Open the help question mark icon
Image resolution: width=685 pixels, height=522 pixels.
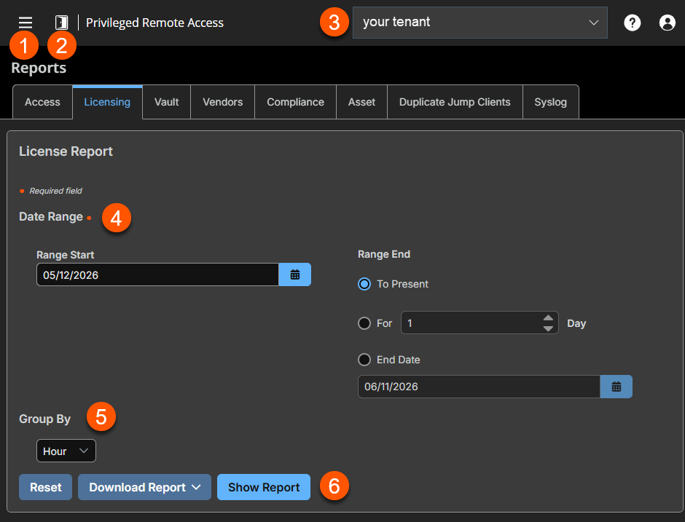[x=632, y=23]
